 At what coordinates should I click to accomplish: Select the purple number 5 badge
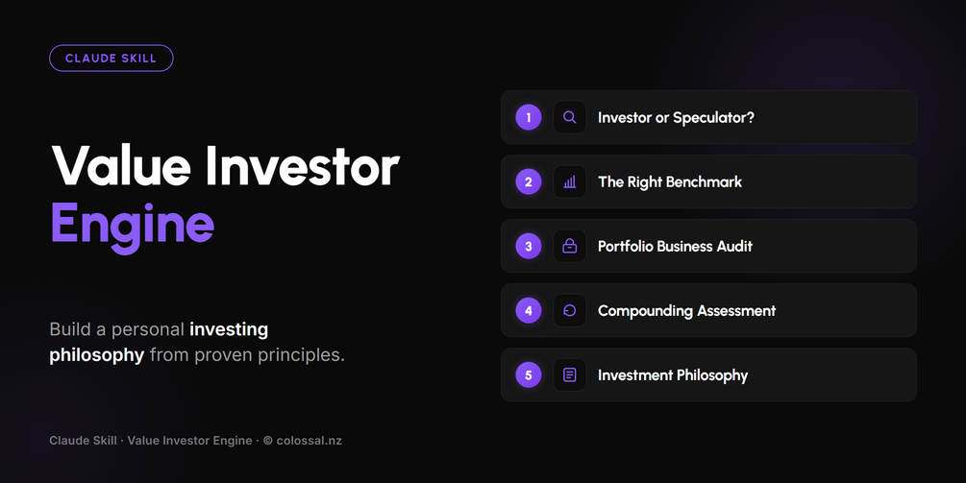(x=528, y=374)
